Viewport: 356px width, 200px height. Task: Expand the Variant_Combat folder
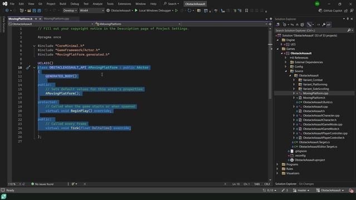click(x=294, y=80)
